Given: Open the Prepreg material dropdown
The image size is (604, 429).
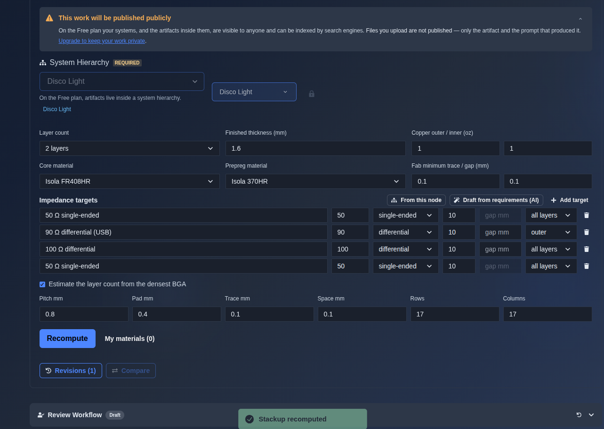Looking at the screenshot, I should coord(315,181).
